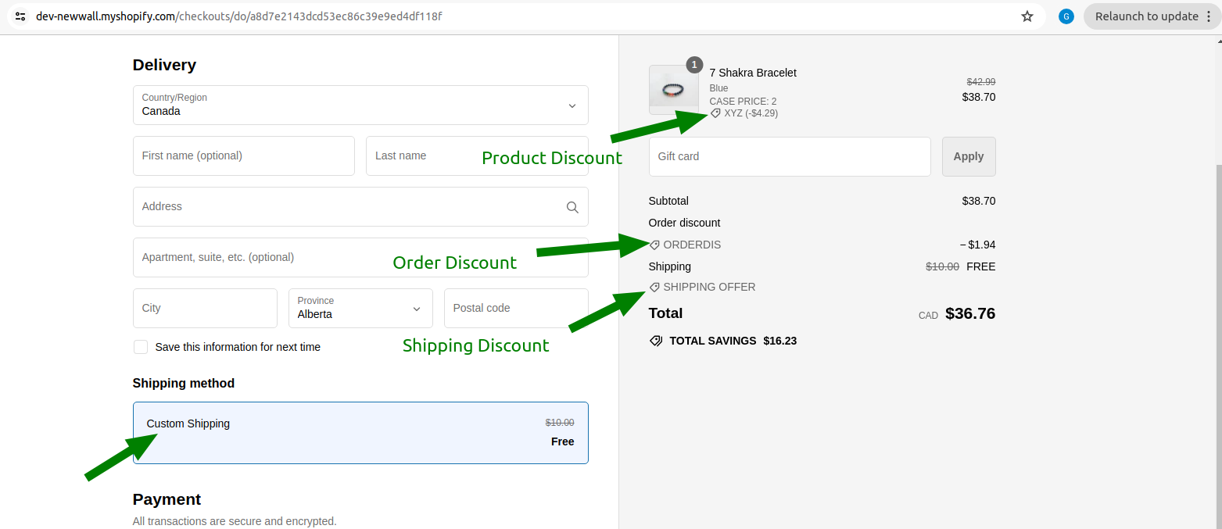Open the Country/Region dropdown
Screen dimensions: 1222x529
pos(360,105)
